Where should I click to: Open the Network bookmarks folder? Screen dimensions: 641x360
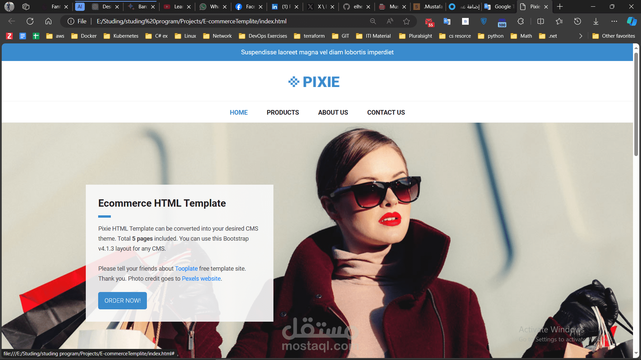(x=217, y=36)
